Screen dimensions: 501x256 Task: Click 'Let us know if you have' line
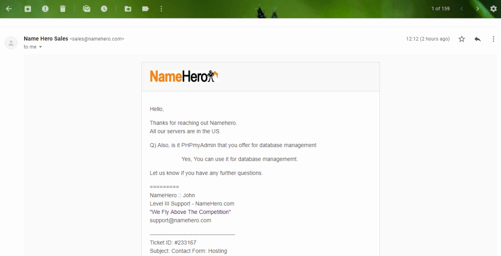click(206, 173)
